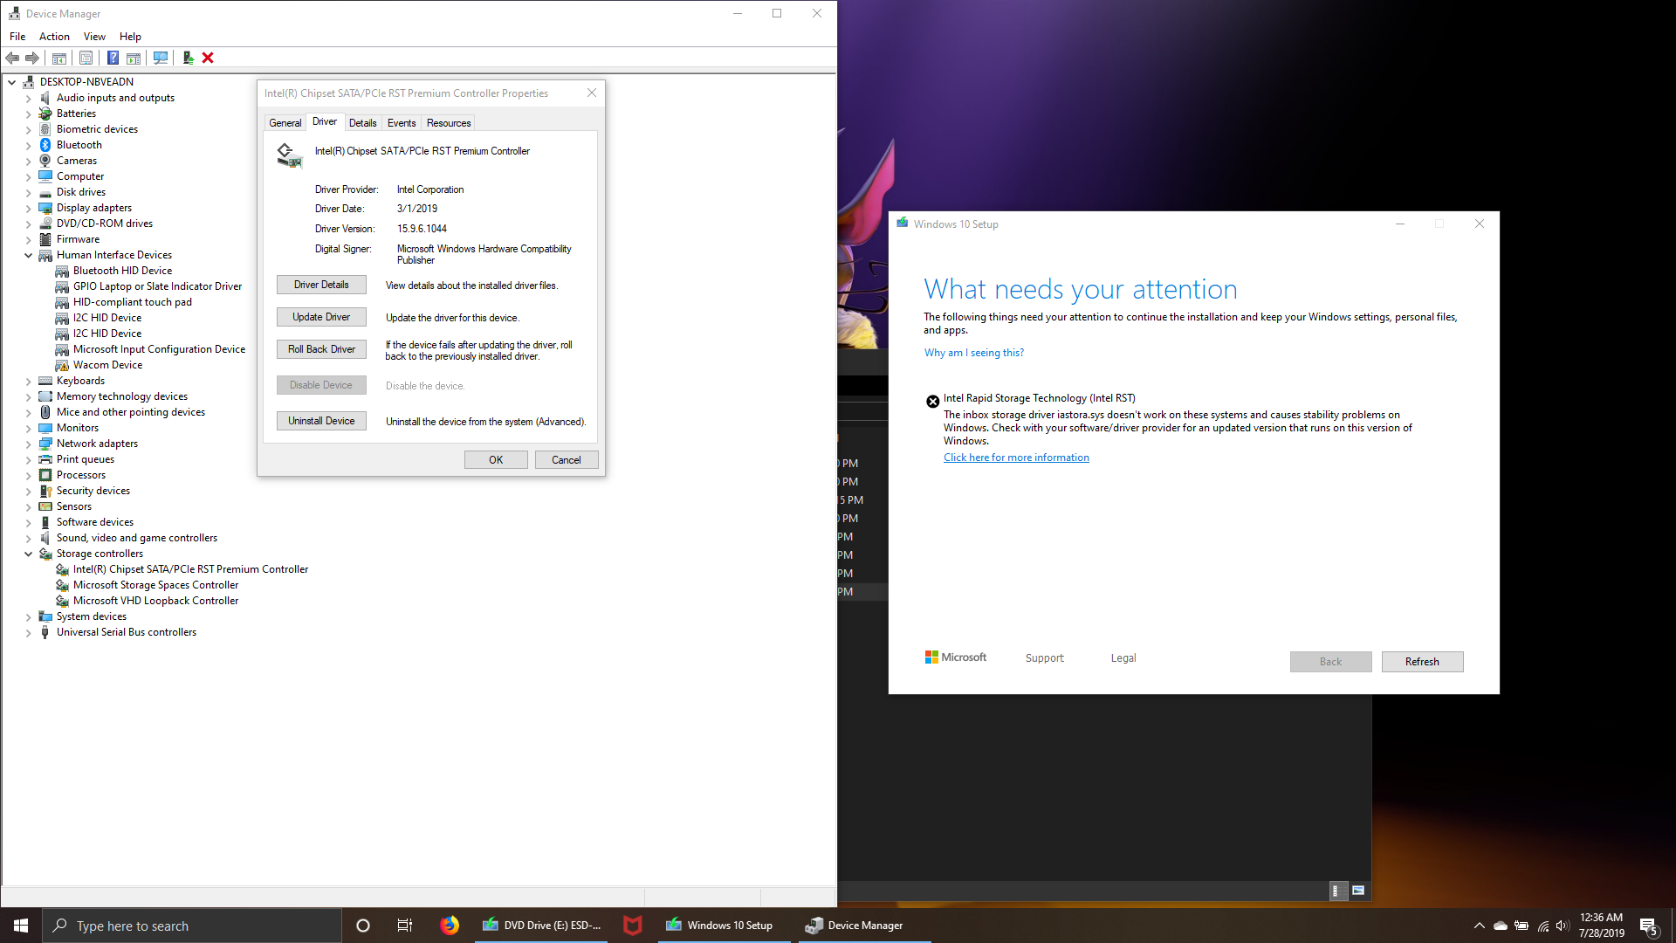Click OK in the Properties dialog

tap(496, 460)
